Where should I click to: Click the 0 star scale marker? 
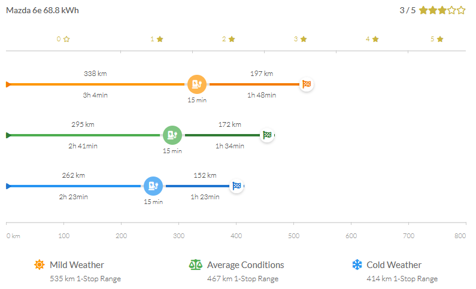click(x=63, y=39)
